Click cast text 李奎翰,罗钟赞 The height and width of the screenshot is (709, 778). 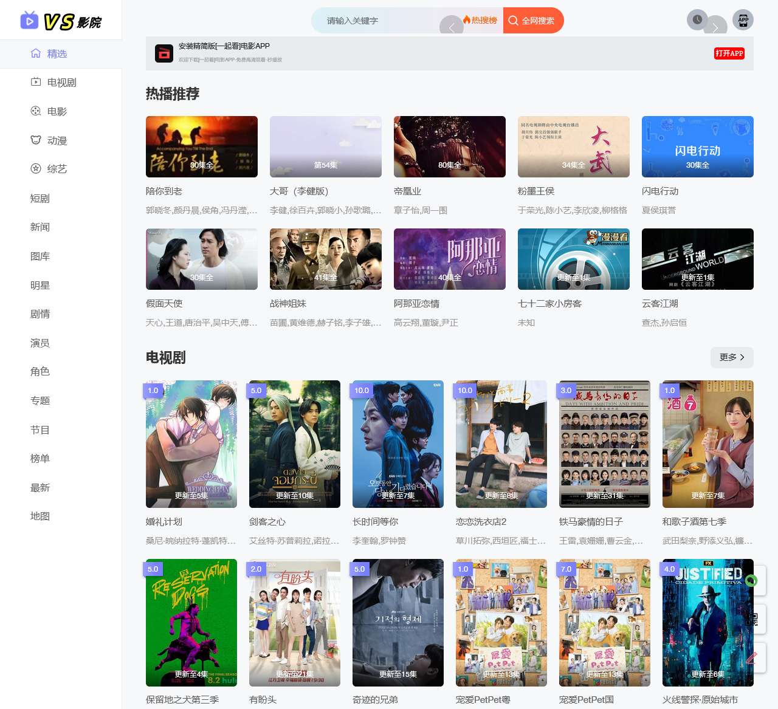379,541
